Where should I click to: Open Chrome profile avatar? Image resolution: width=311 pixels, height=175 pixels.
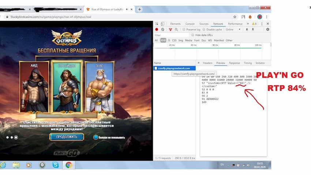click(260, 17)
